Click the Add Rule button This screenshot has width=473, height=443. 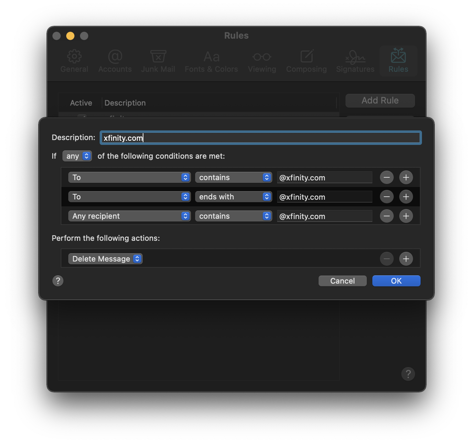point(380,100)
